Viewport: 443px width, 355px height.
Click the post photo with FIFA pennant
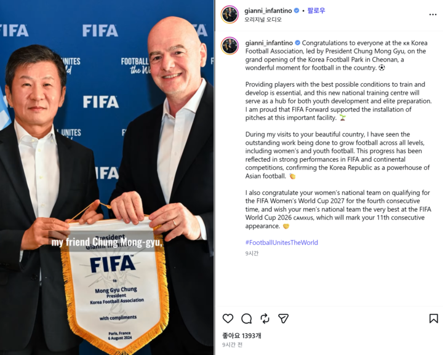107,177
